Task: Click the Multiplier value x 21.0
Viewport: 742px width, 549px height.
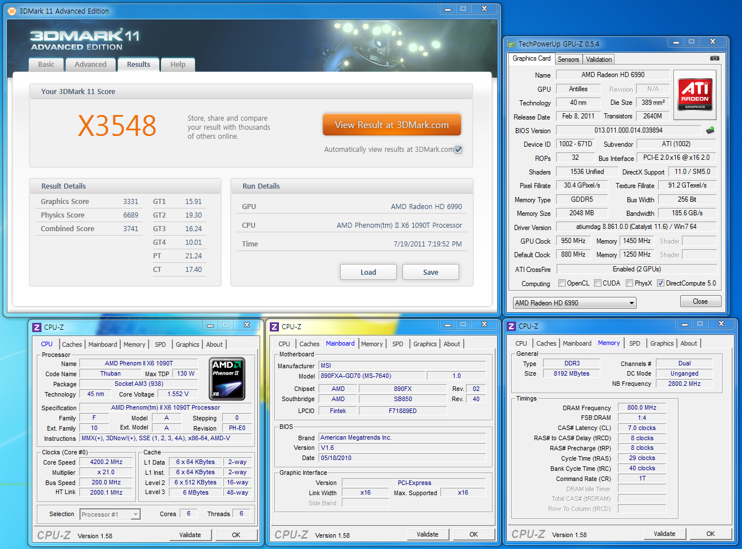Action: (x=107, y=473)
